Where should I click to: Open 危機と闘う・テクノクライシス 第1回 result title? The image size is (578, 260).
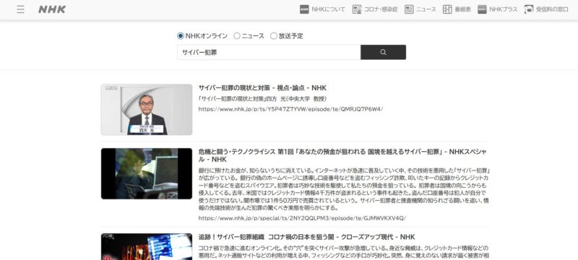(x=342, y=155)
